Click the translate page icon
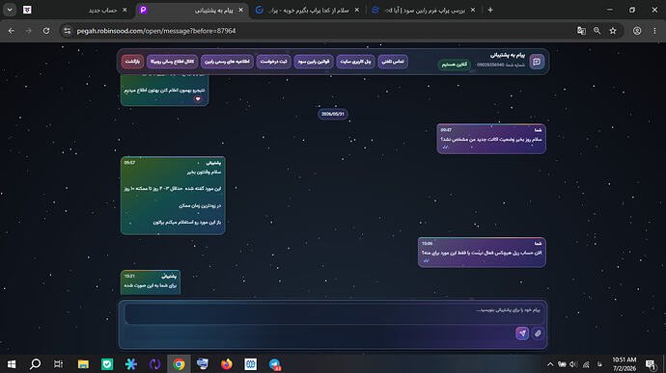Screen dimensions: 666x373 [581, 31]
